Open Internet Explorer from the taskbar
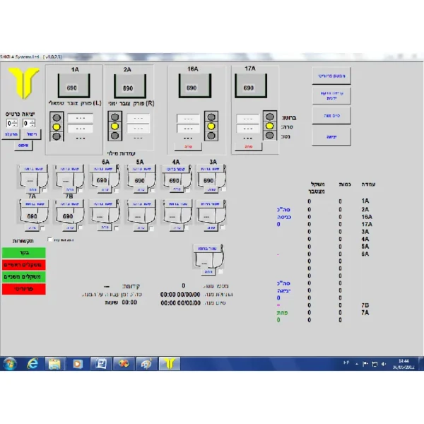424x424 pixels. point(33,364)
